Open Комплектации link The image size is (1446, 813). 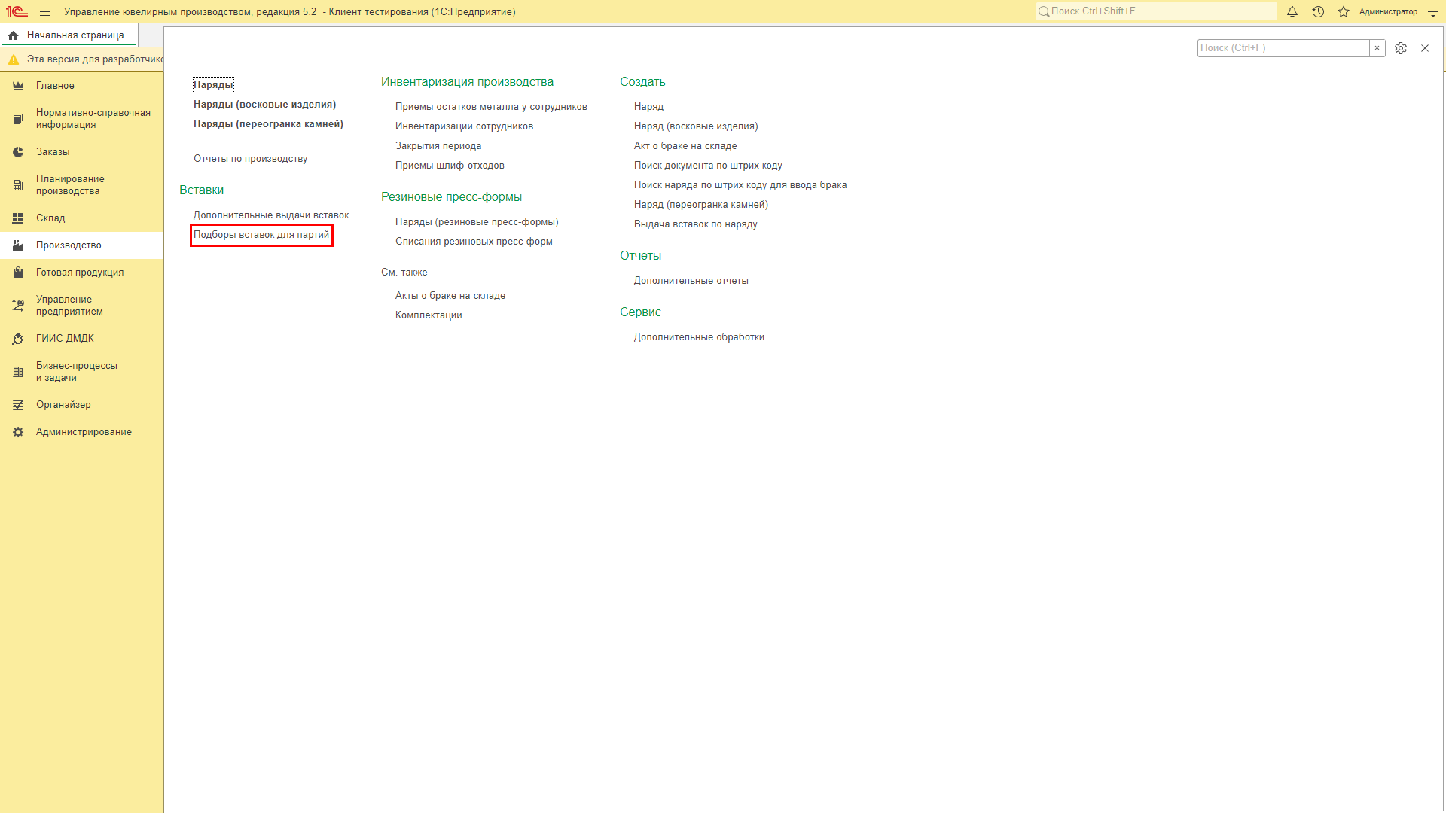(429, 315)
